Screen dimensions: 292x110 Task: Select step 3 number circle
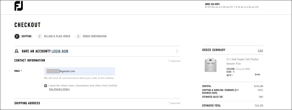[78, 37]
